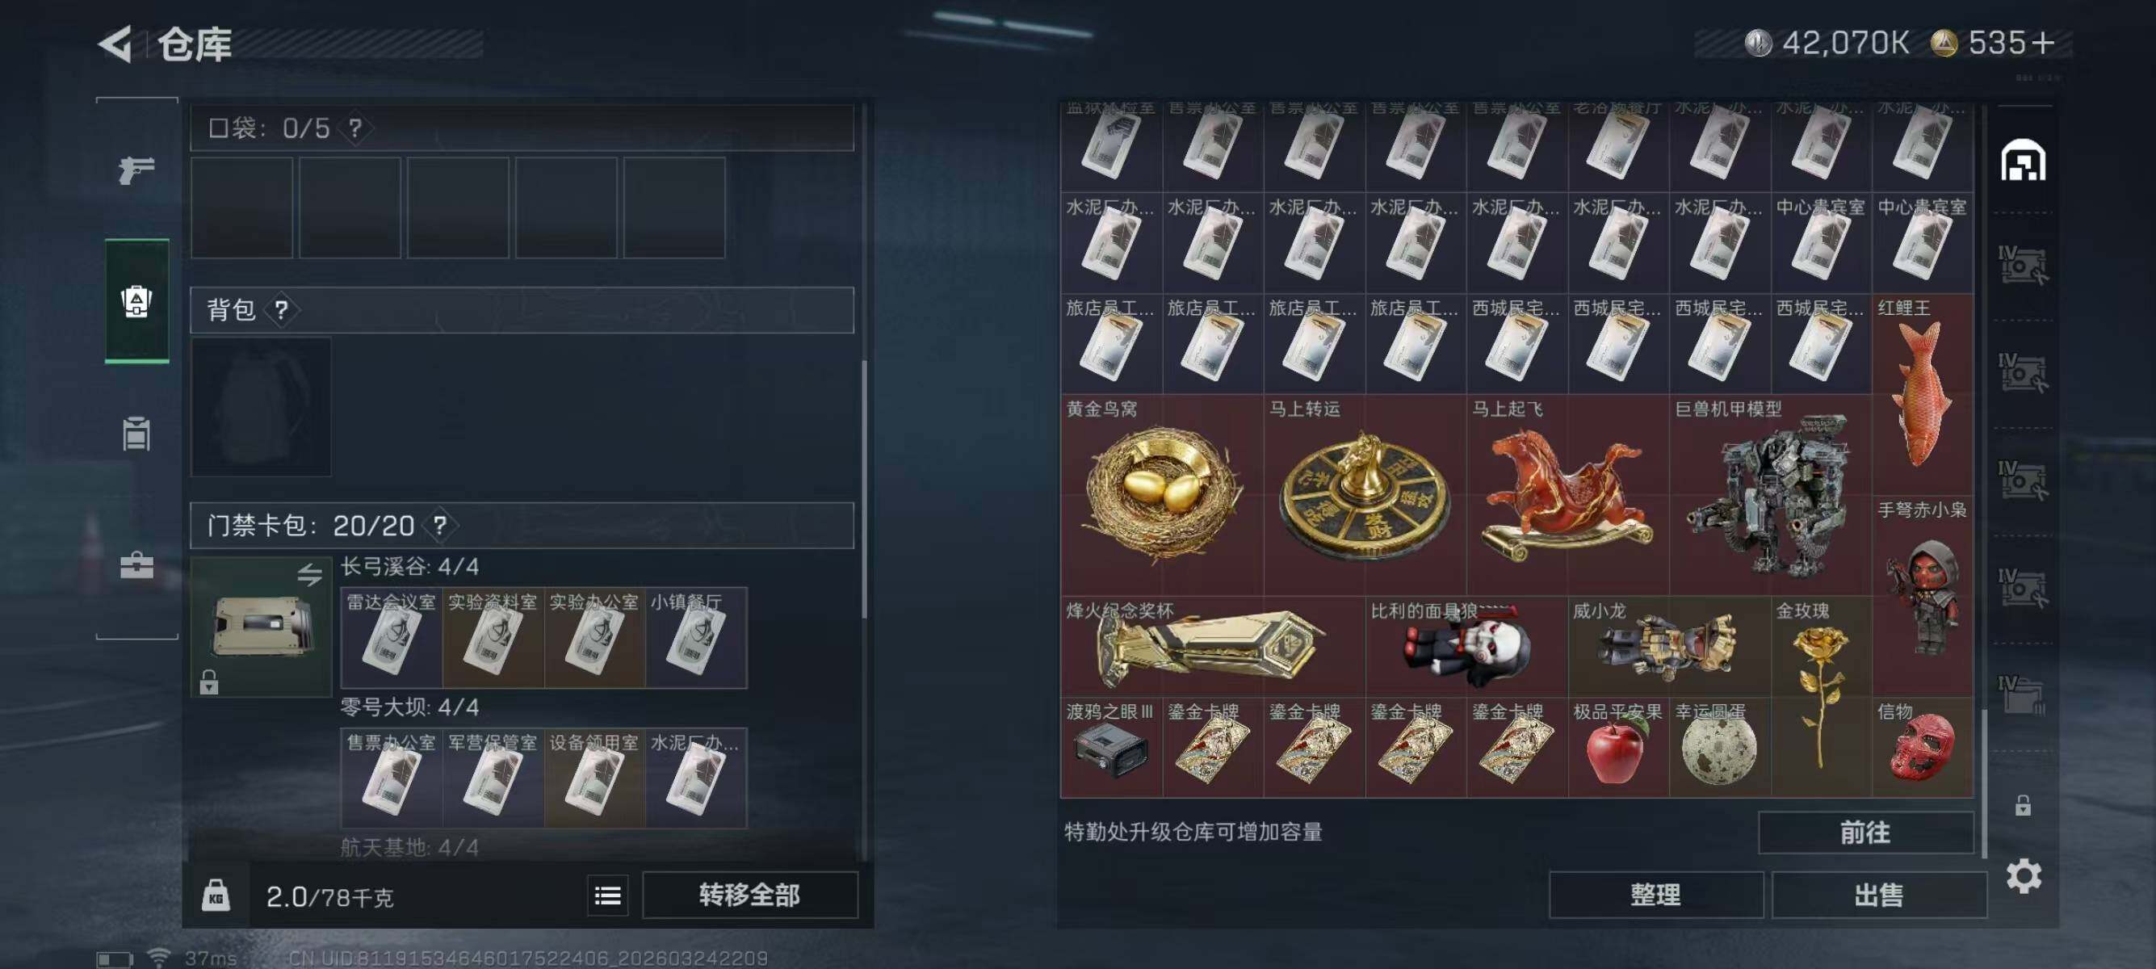Select the backpack tab in left sidebar
This screenshot has width=2156, height=969.
[x=136, y=301]
